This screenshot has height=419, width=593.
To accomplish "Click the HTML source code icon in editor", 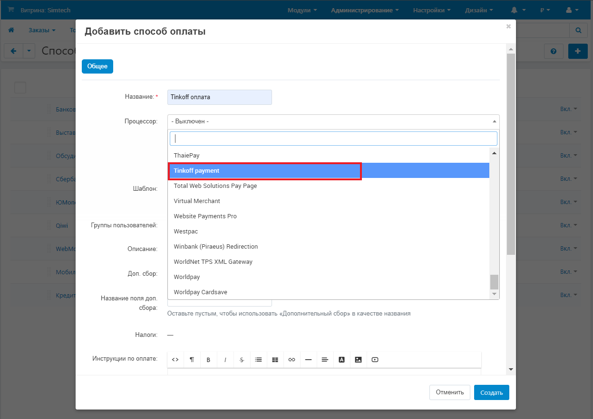I will coord(175,360).
